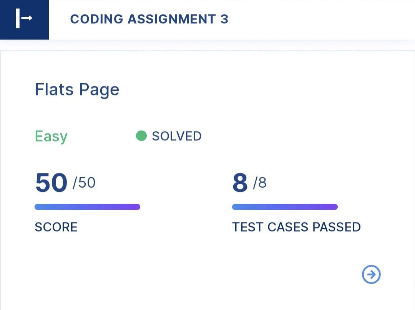Open the Flats Page circled arrow
This screenshot has width=415, height=310.
tap(371, 274)
